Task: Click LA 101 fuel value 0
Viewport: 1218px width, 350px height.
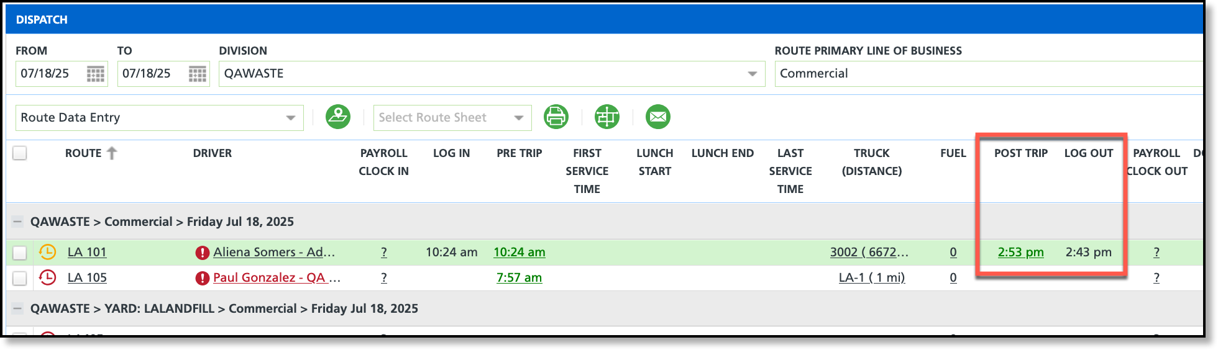Action: click(953, 252)
